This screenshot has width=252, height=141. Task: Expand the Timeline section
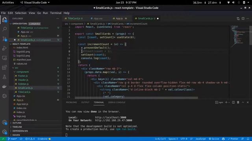click(17, 127)
